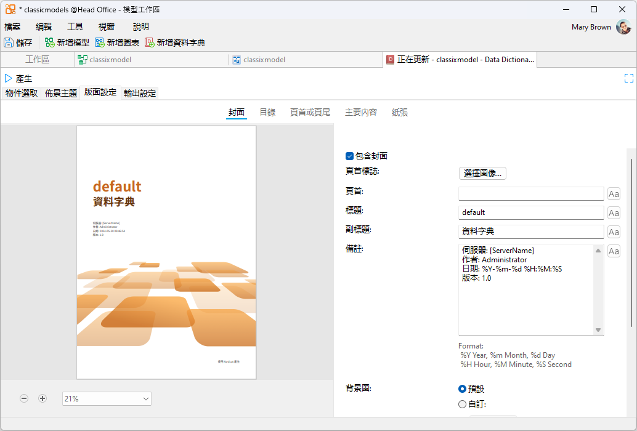Switch to the 輸出設定 tab
The width and height of the screenshot is (637, 431).
140,93
